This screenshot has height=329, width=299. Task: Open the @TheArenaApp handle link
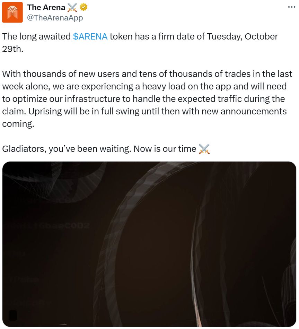[x=55, y=18]
